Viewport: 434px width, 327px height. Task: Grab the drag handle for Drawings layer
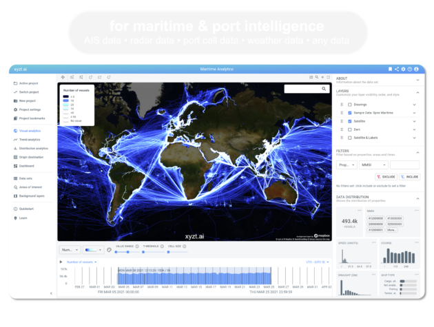click(342, 105)
